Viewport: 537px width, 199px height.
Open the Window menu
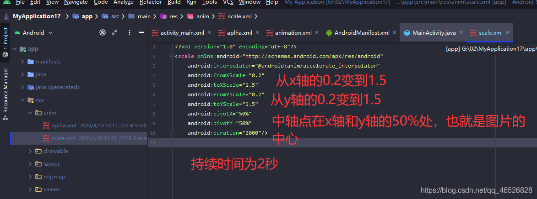(250, 2)
